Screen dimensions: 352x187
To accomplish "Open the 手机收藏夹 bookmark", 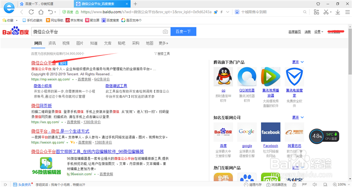I will click(32, 20).
